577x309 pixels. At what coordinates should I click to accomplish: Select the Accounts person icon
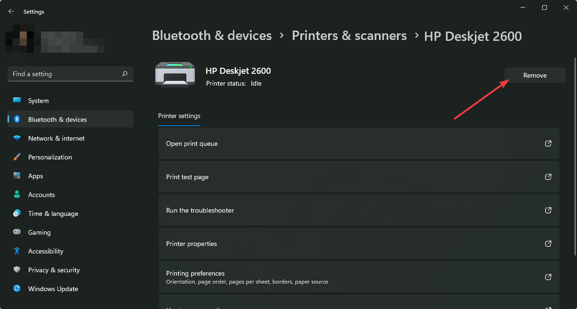pyautogui.click(x=17, y=194)
